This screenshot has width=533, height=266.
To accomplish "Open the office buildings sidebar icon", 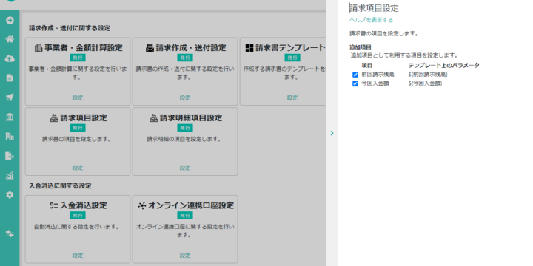I will coord(10,137).
